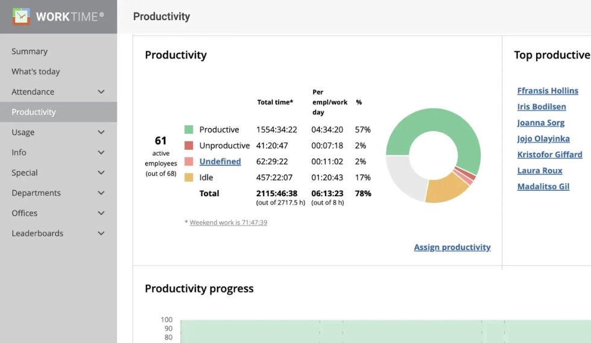Click the WorkTime clock logo icon
The height and width of the screenshot is (343, 591).
tap(21, 16)
